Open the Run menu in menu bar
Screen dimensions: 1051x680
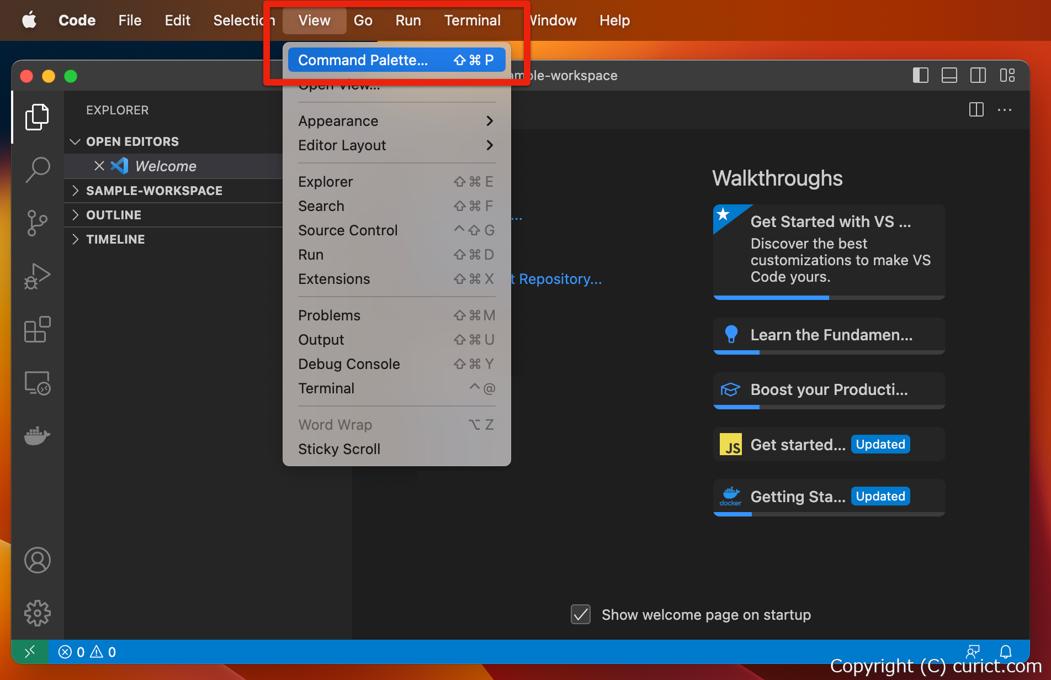(408, 20)
